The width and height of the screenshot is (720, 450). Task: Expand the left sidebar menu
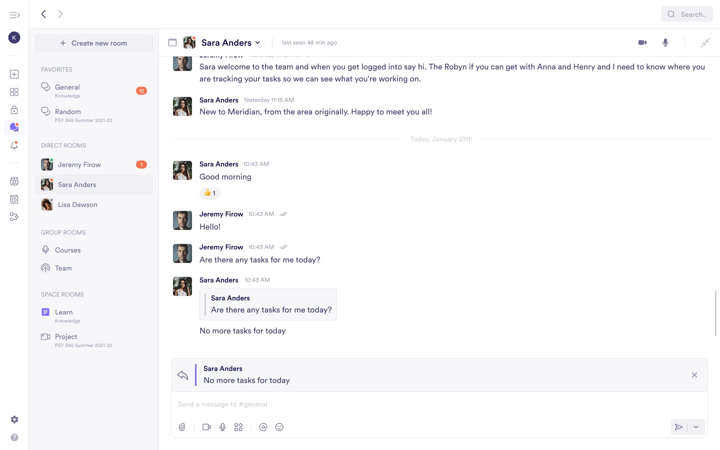point(14,15)
